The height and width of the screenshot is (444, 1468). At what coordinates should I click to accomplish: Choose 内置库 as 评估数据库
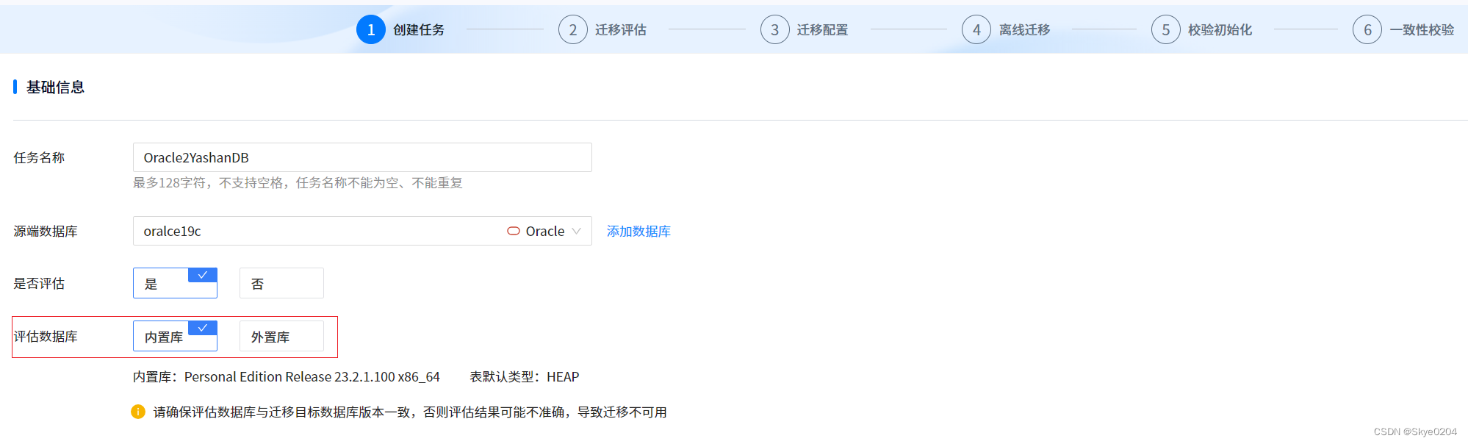[x=175, y=336]
